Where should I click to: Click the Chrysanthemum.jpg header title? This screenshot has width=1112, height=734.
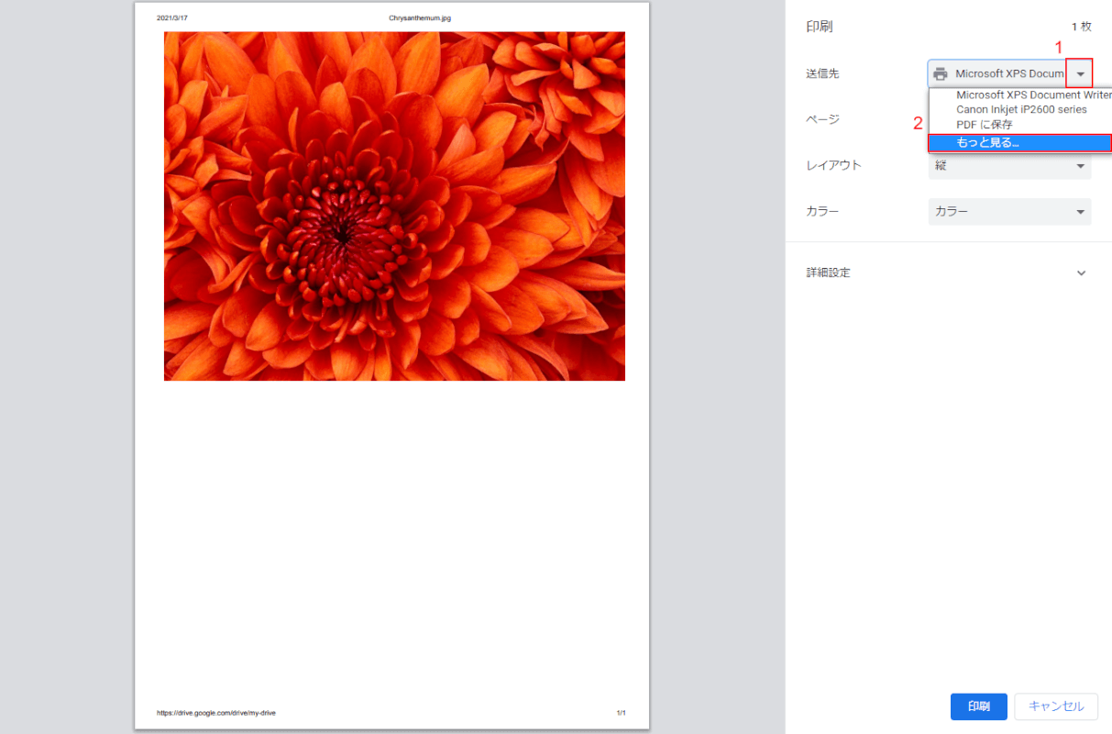tap(420, 18)
